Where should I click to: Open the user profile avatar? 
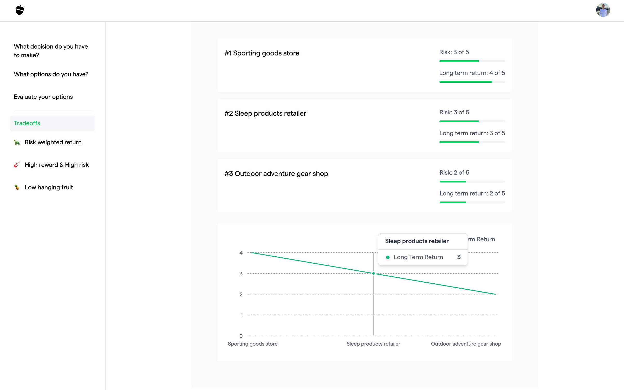[x=603, y=10]
